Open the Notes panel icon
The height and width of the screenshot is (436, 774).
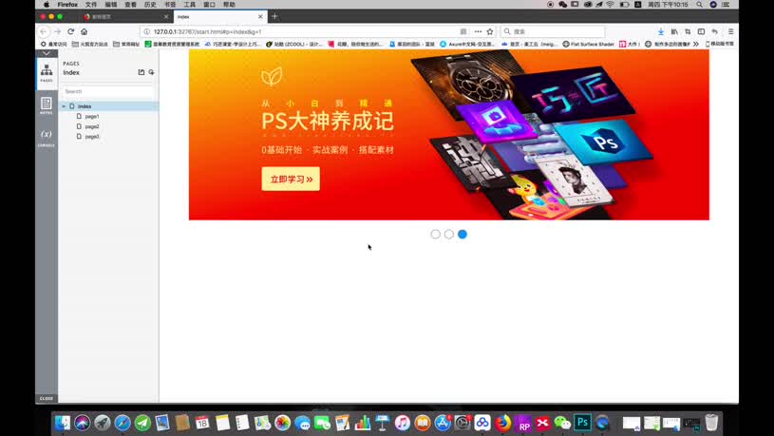click(x=47, y=105)
